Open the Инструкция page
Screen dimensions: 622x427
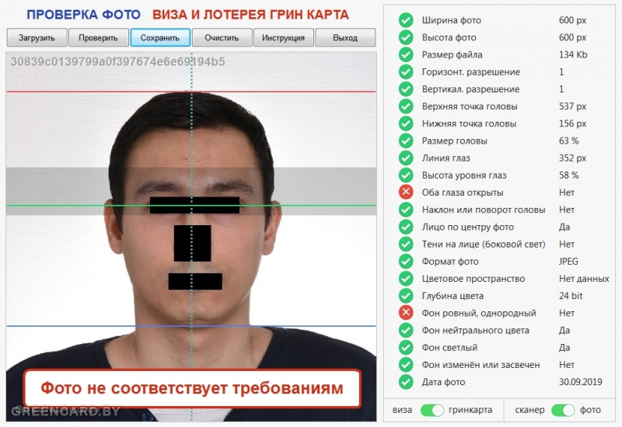tap(283, 37)
